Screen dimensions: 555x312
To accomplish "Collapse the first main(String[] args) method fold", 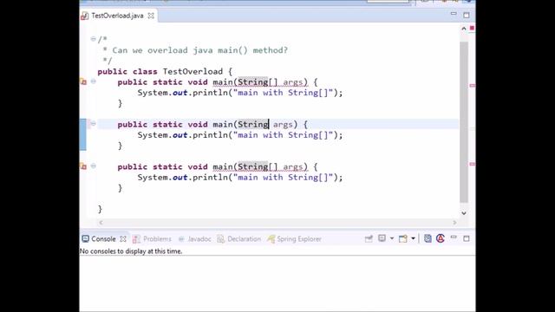I will pyautogui.click(x=94, y=81).
